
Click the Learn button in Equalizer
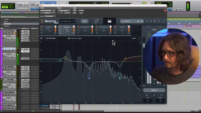[x=134, y=38]
